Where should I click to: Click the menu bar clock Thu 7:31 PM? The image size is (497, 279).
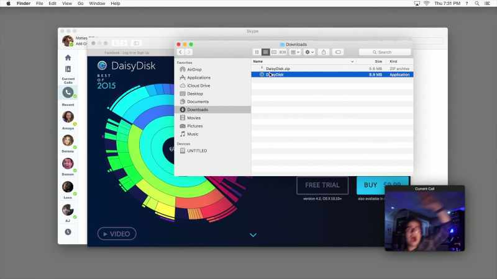coord(447,4)
